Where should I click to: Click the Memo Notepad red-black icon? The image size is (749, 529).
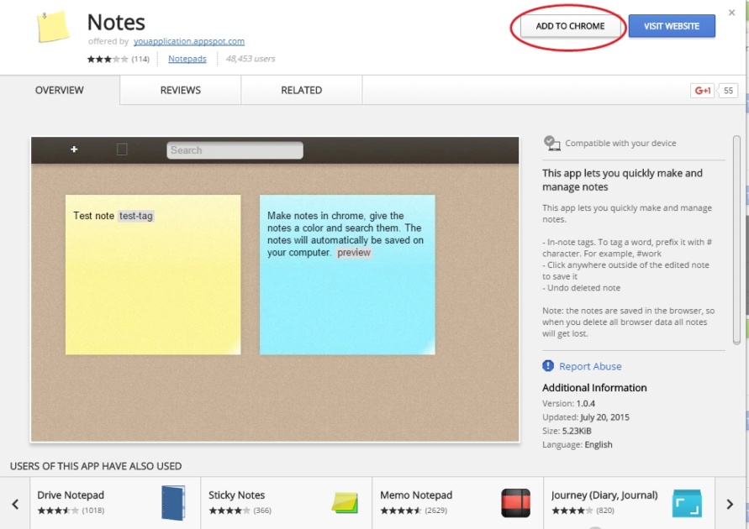tap(516, 503)
